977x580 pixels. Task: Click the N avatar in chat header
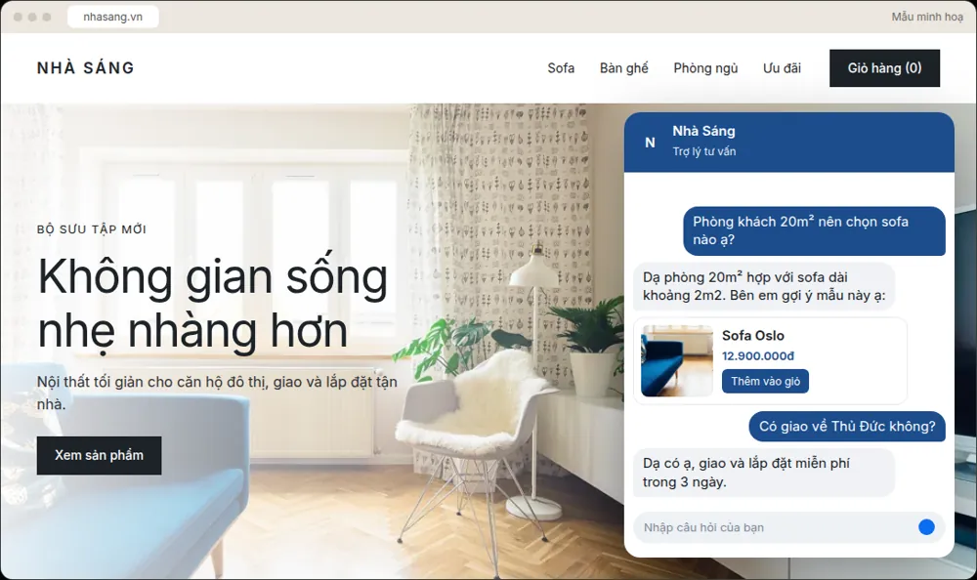tap(650, 143)
